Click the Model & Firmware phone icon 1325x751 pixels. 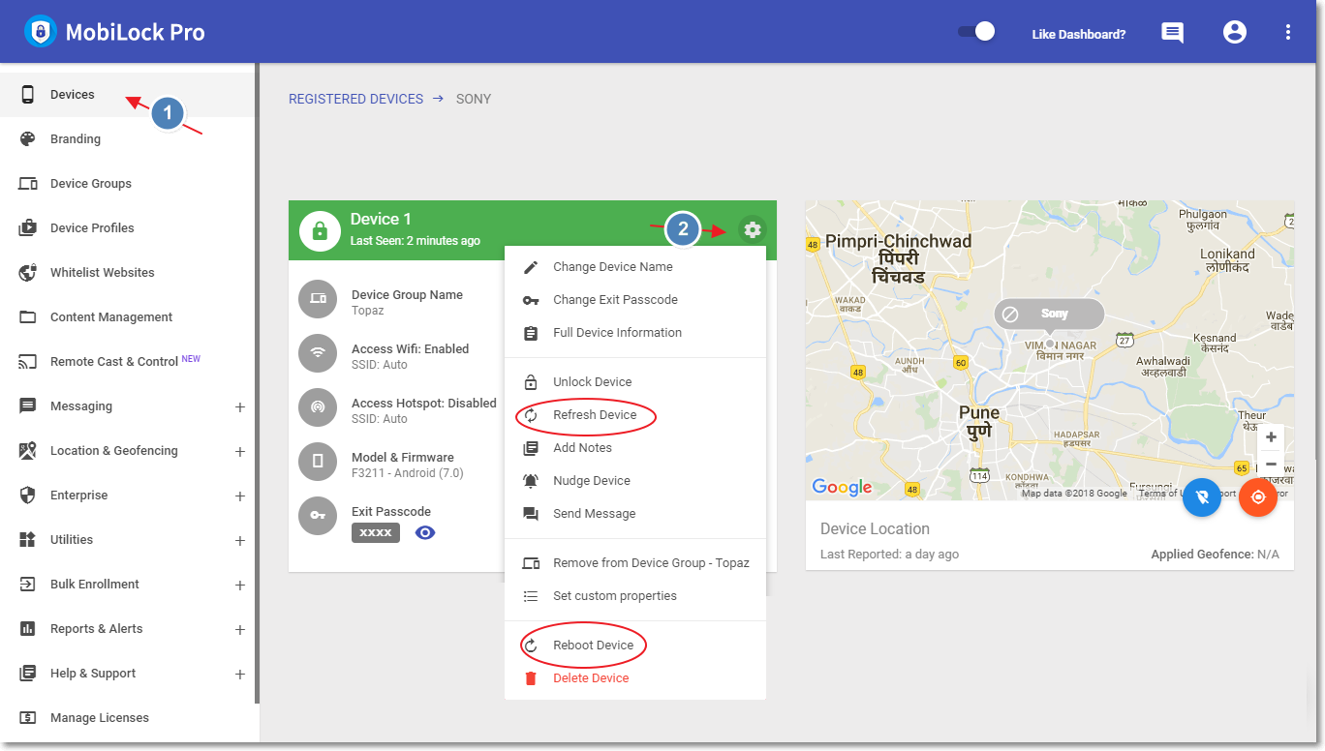tap(318, 462)
